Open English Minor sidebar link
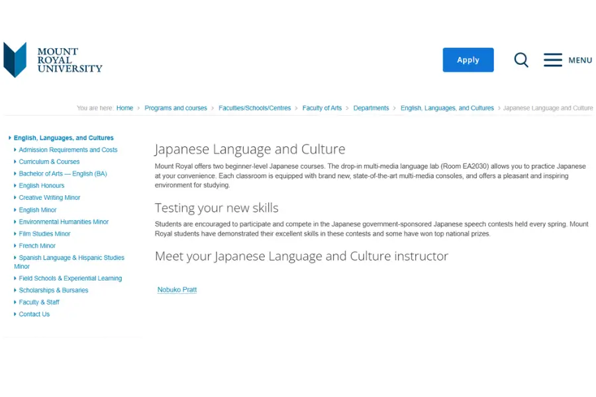 click(x=38, y=210)
